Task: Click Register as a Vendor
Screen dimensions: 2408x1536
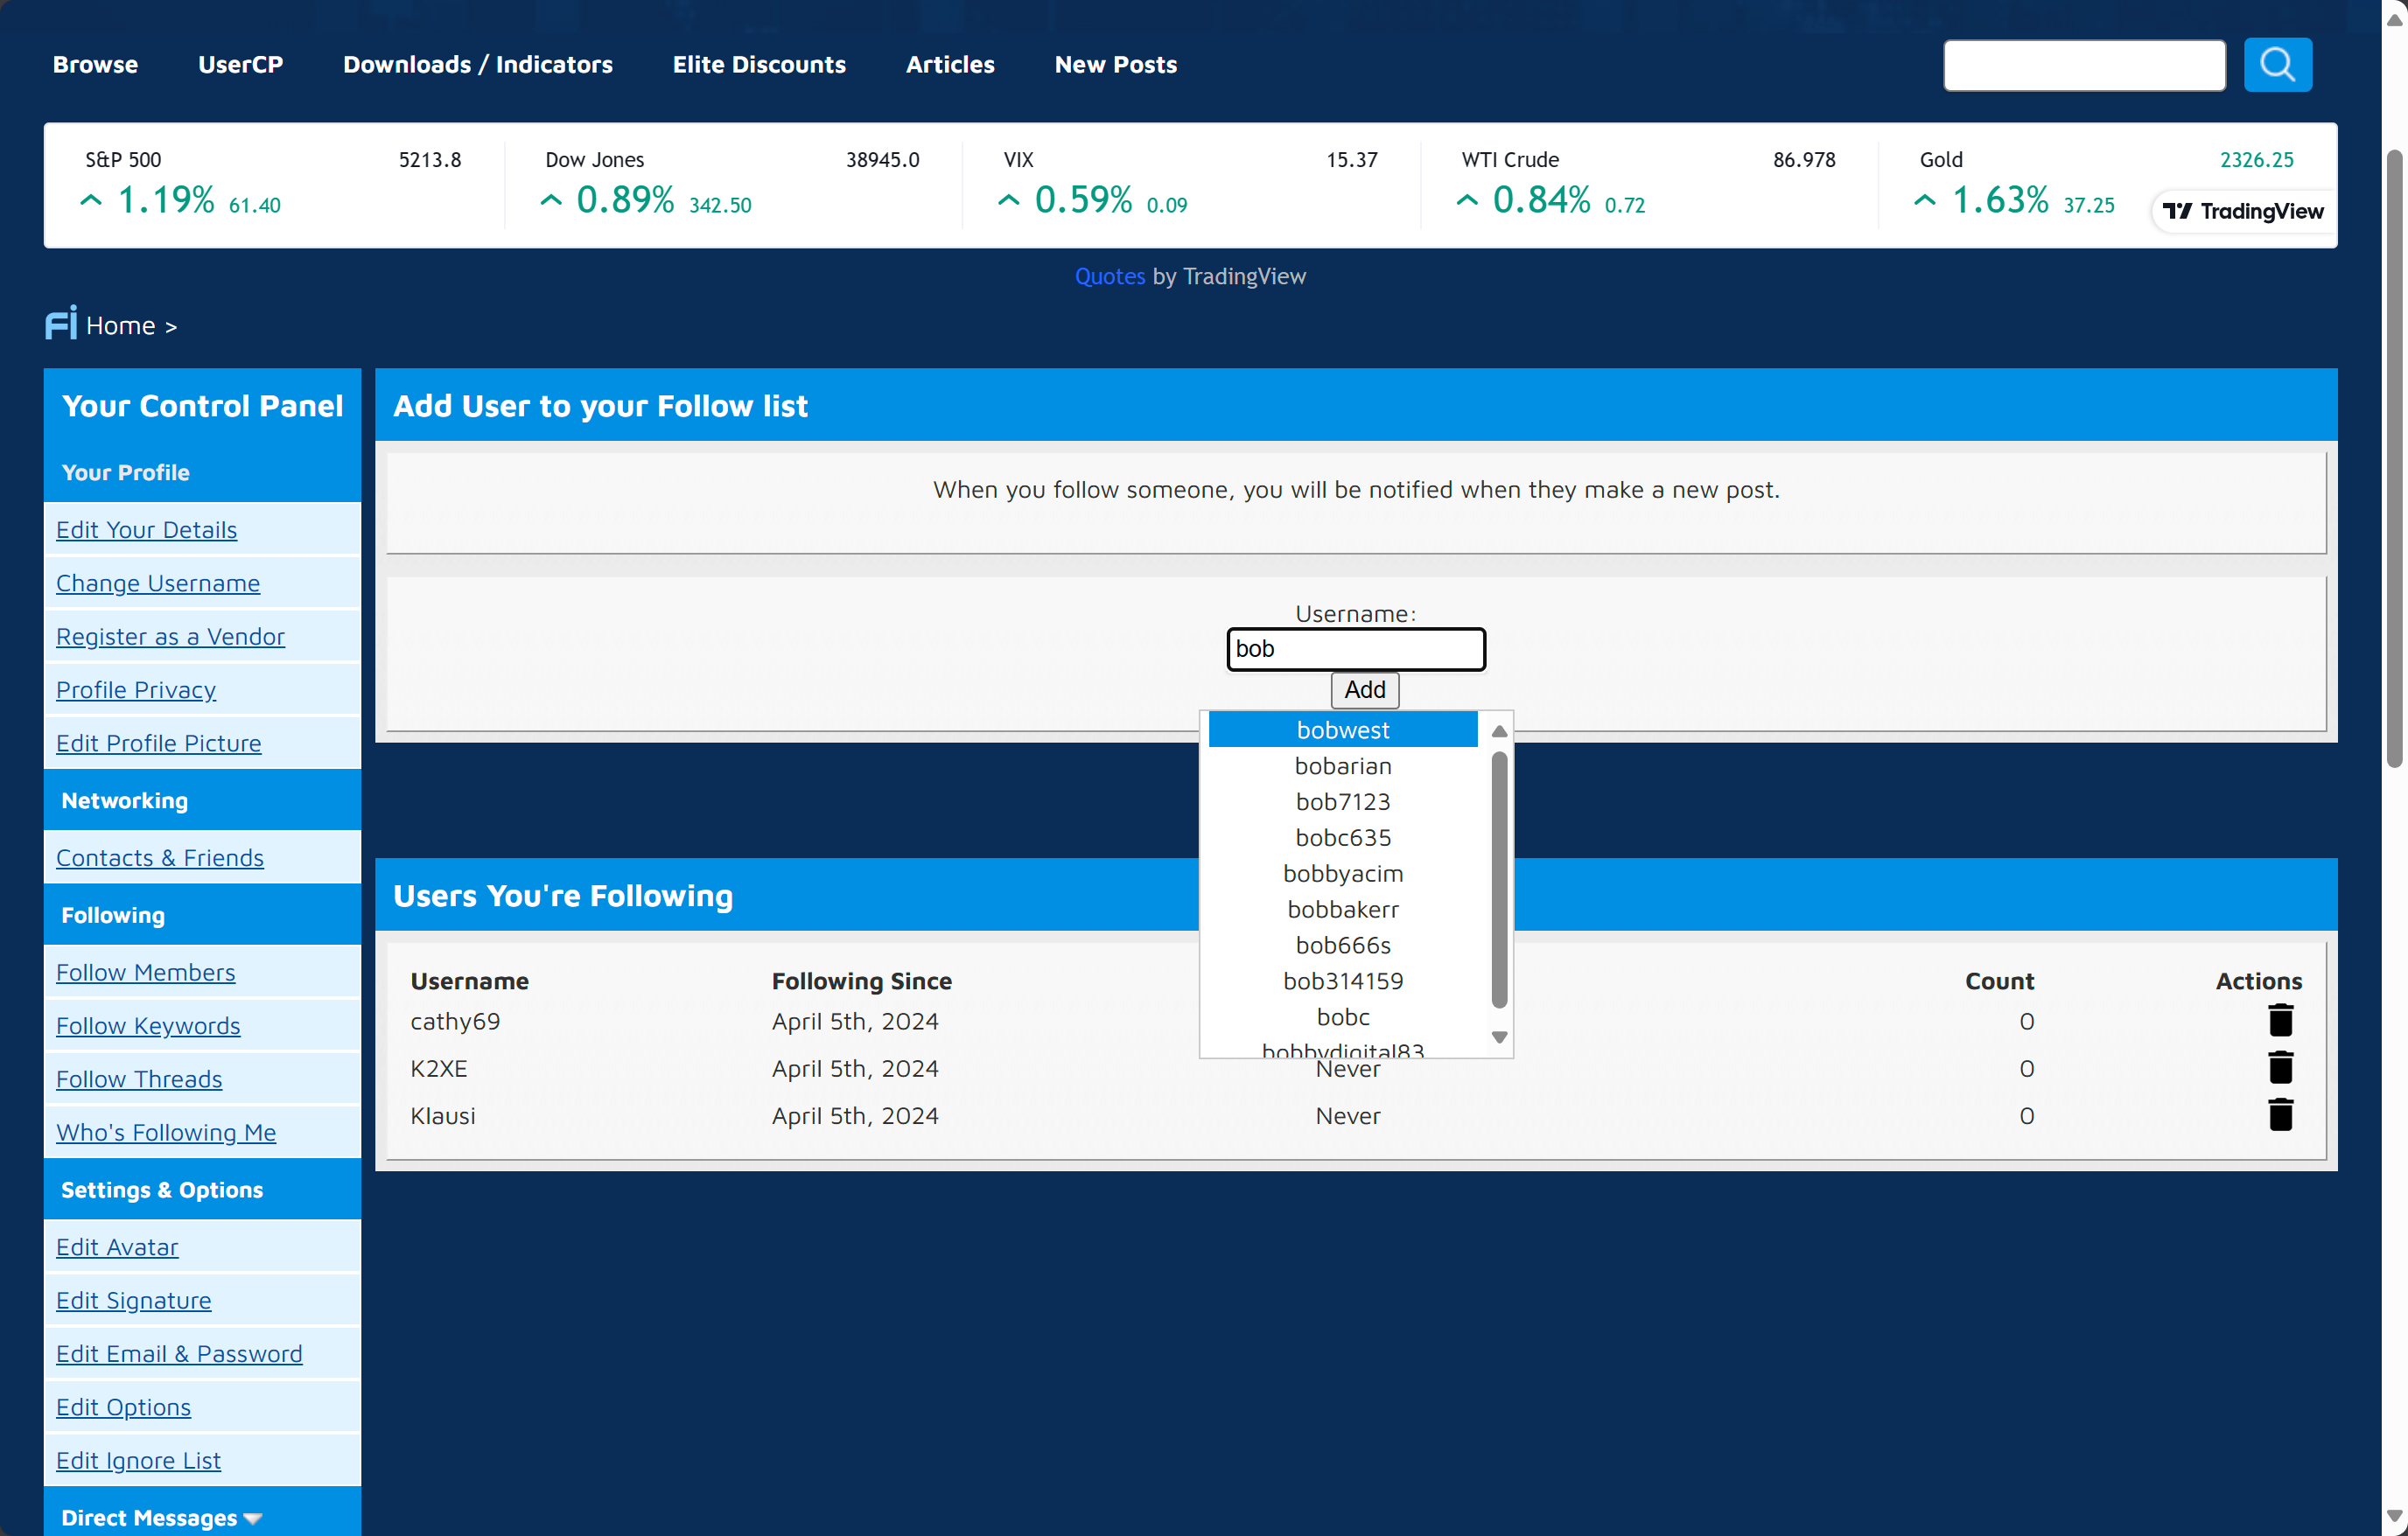Action: 170,636
